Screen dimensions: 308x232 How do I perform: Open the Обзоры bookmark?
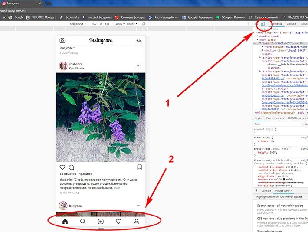click(x=231, y=17)
